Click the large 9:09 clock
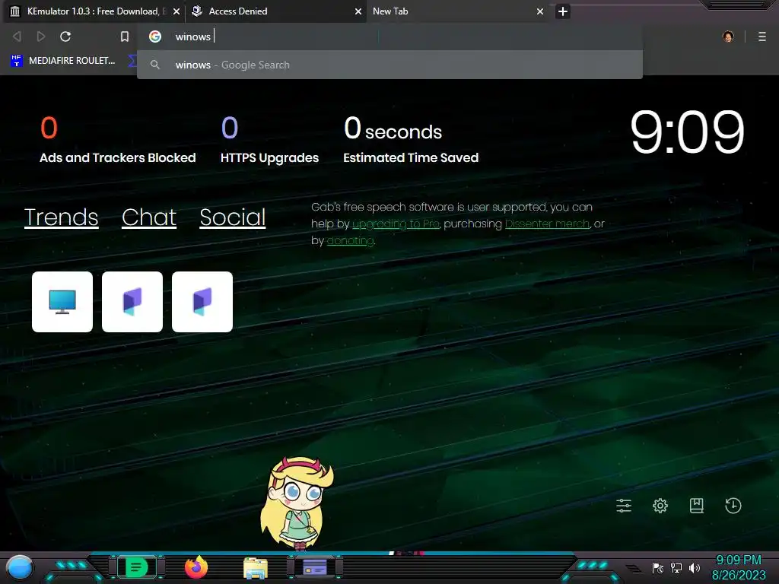The height and width of the screenshot is (584, 779). point(687,132)
